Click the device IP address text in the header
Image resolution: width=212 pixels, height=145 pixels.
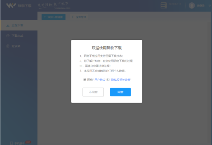pos(175,4)
